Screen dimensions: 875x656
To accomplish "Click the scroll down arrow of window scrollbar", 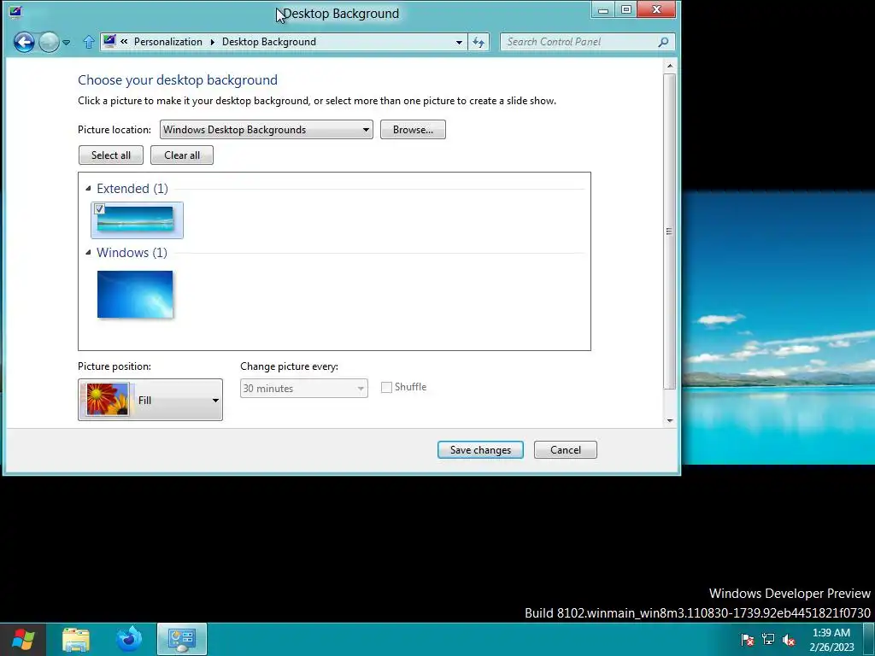I will (x=670, y=420).
